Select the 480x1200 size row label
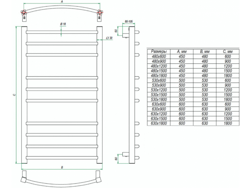This screenshot has width=251, height=188. tap(159, 66)
